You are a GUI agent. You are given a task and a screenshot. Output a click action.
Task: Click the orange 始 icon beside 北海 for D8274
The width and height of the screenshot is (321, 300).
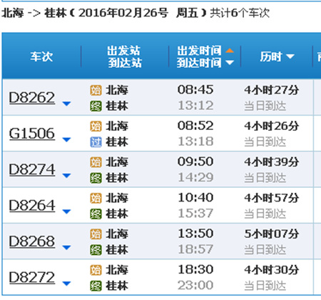coord(96,162)
